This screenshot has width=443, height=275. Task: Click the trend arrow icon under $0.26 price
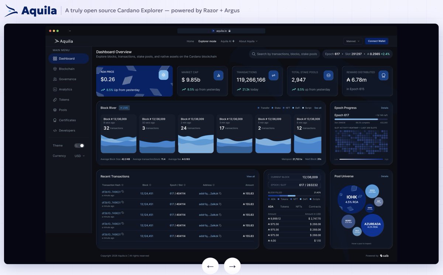103,90
